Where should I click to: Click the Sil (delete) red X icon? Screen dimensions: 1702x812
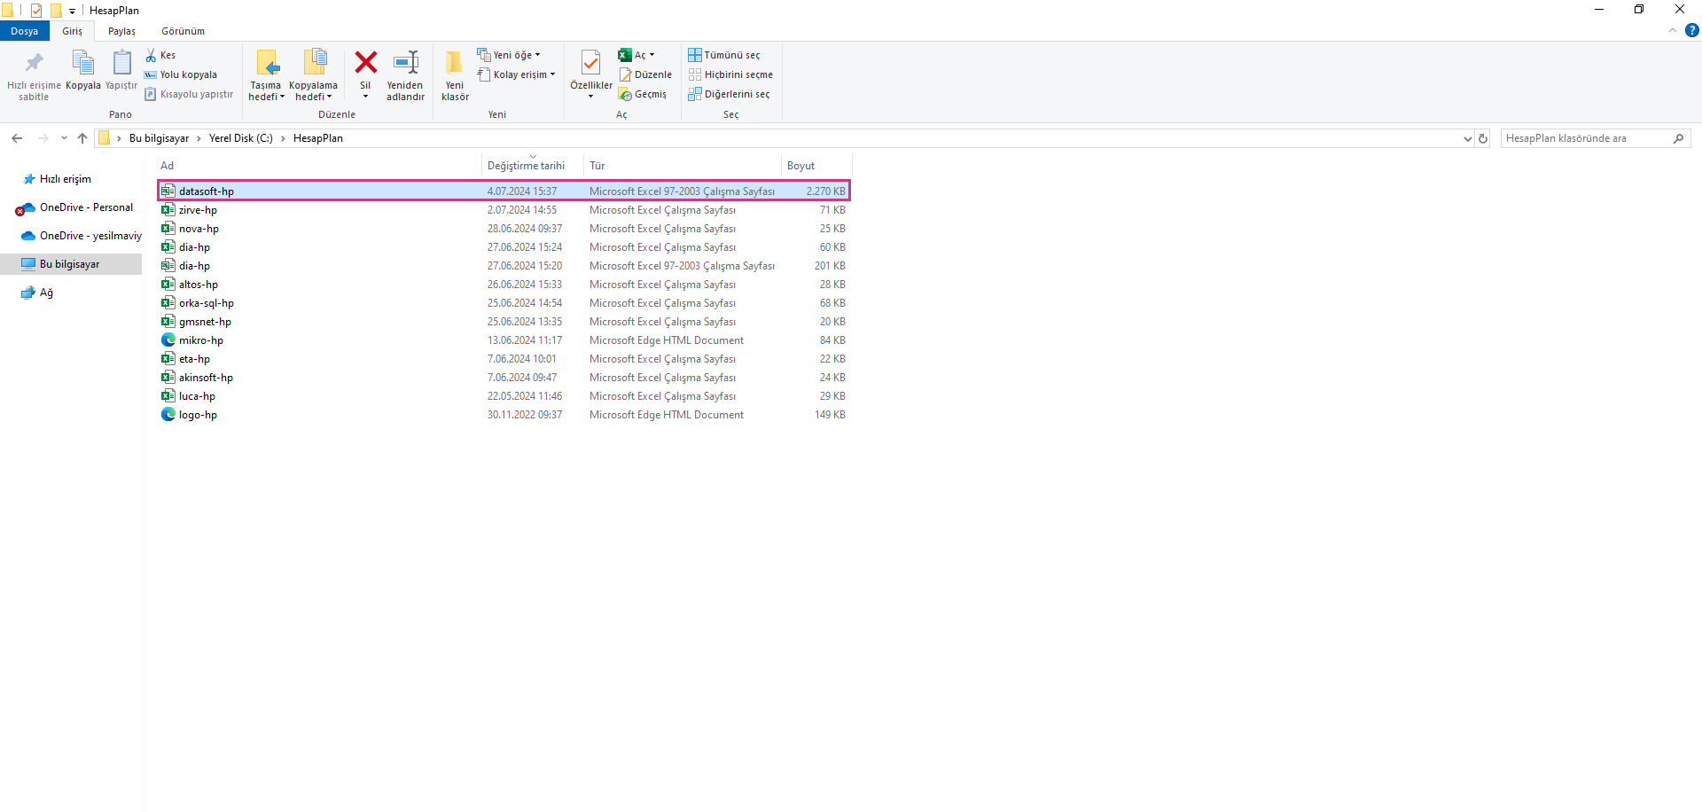click(365, 63)
